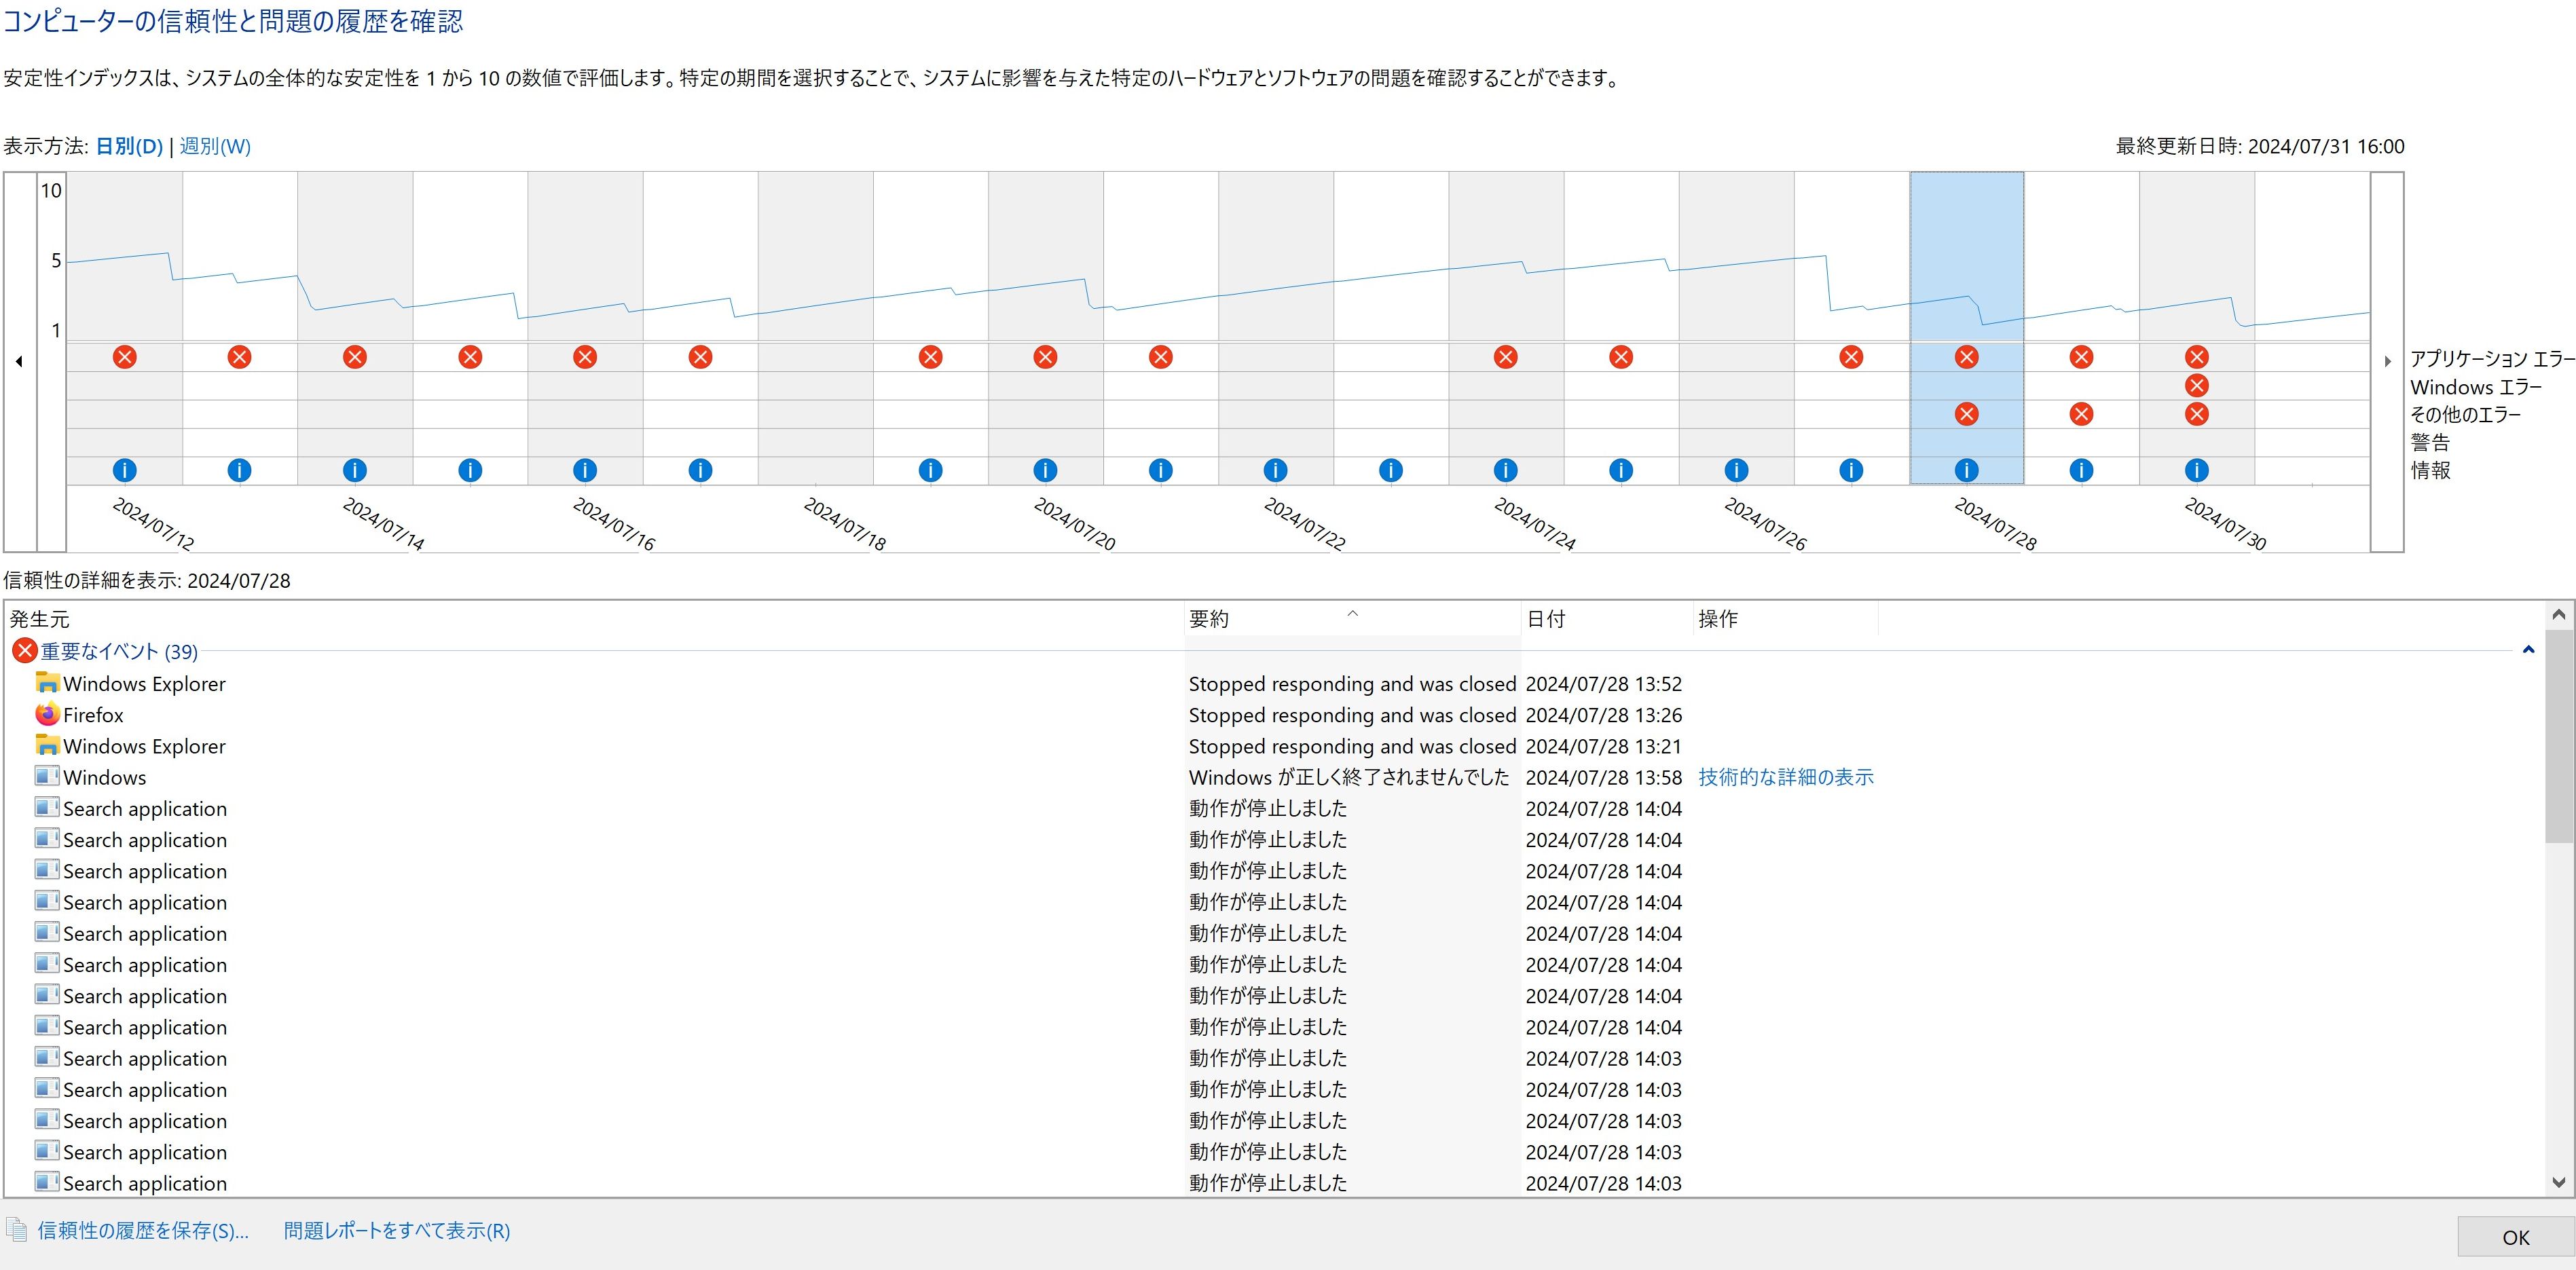Click the document icon beside 信頼性の履歴を保存
Screen dimensions: 2576x1270
pyautogui.click(x=17, y=1230)
